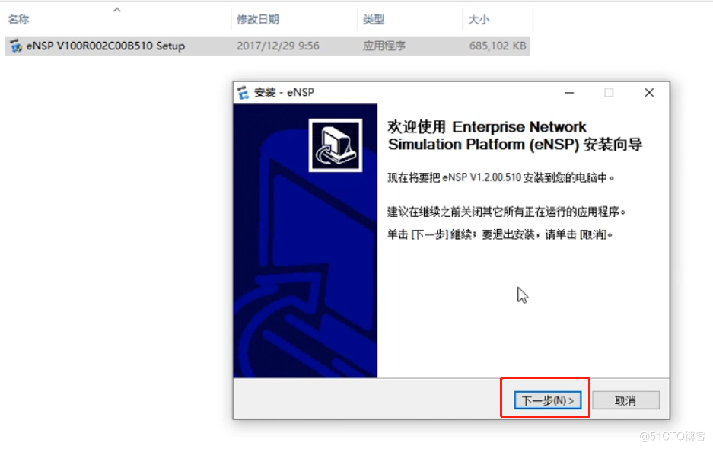Click the 下一步(N) > button

(547, 400)
